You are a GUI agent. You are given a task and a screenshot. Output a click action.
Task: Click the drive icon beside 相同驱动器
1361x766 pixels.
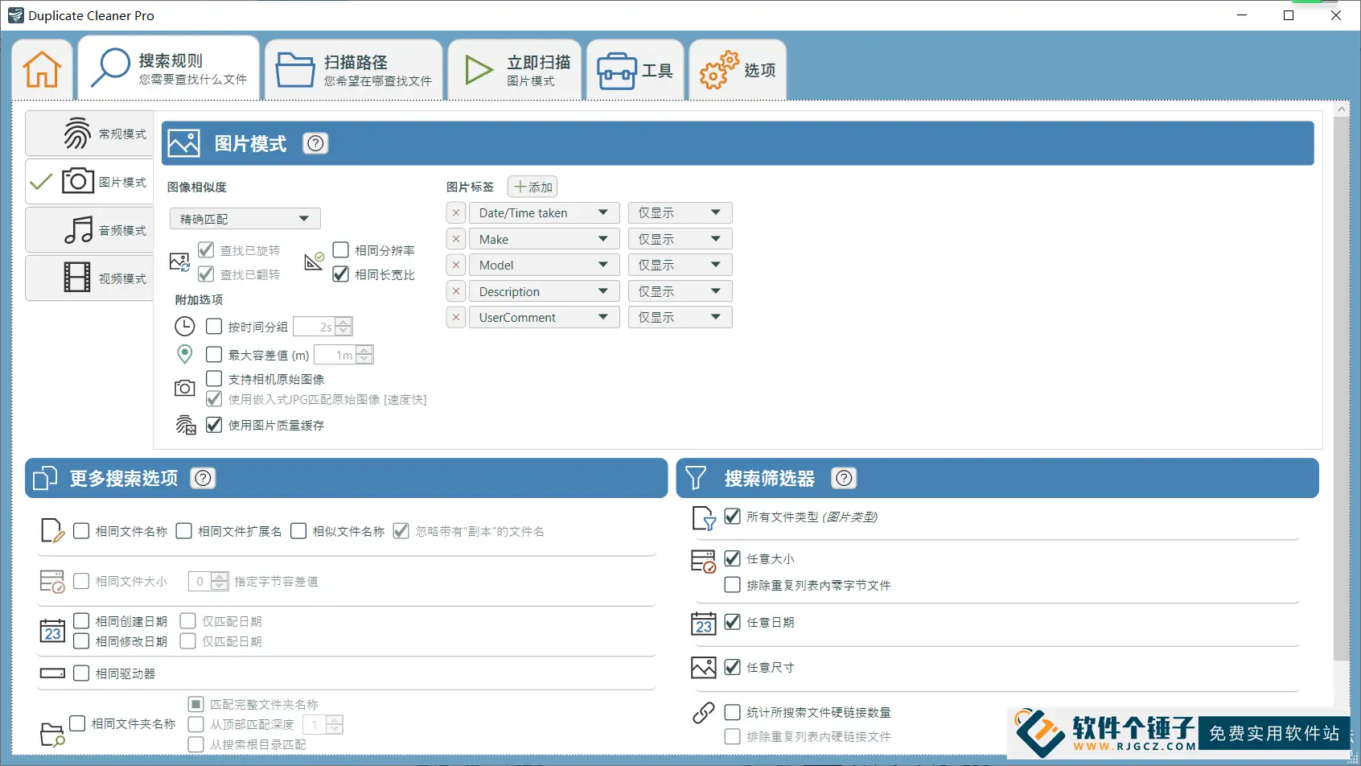tap(52, 673)
